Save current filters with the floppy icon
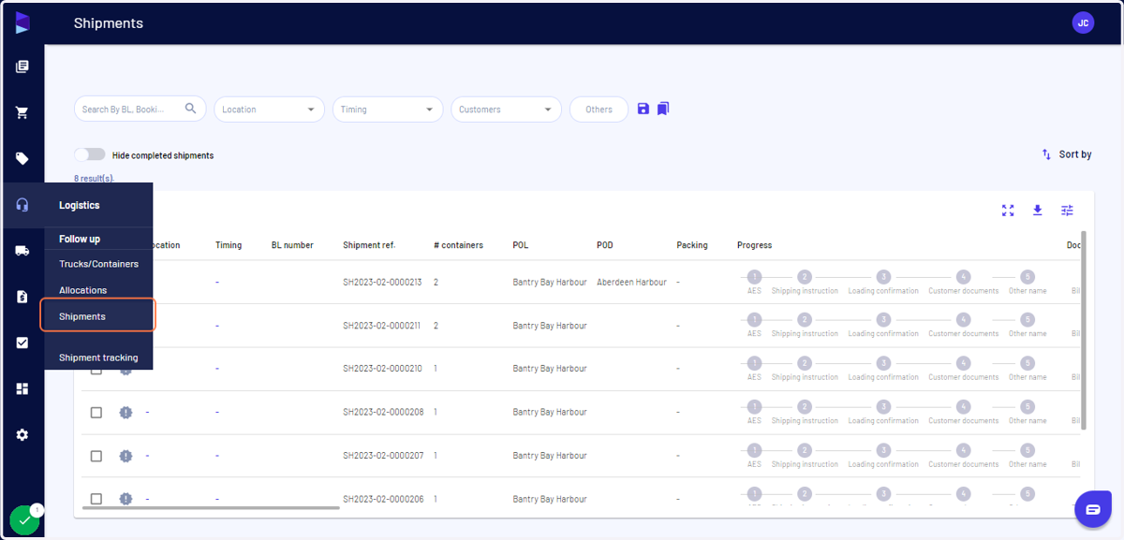 (x=643, y=109)
